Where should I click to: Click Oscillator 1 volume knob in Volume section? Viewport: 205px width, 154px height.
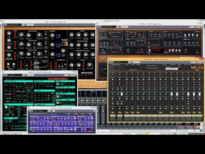52,36
